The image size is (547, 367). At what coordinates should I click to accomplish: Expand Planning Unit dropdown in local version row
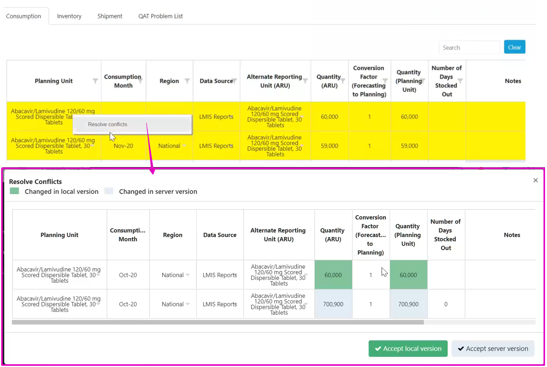[x=98, y=275]
